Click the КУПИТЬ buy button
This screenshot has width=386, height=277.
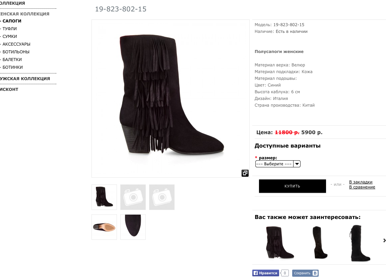(293, 186)
